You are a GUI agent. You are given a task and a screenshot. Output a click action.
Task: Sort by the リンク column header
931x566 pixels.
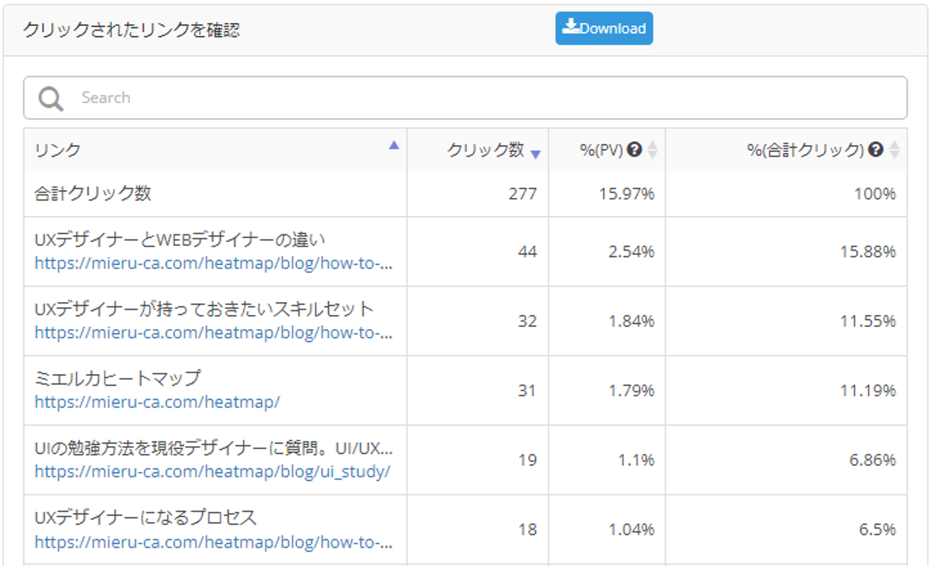coord(215,150)
